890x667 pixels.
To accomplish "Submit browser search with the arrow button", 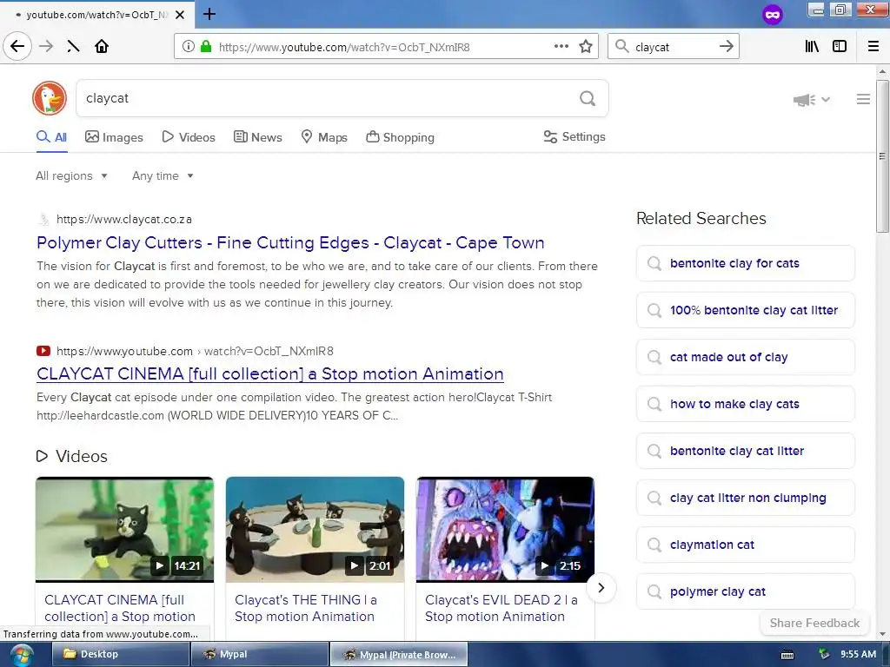I will pos(726,47).
